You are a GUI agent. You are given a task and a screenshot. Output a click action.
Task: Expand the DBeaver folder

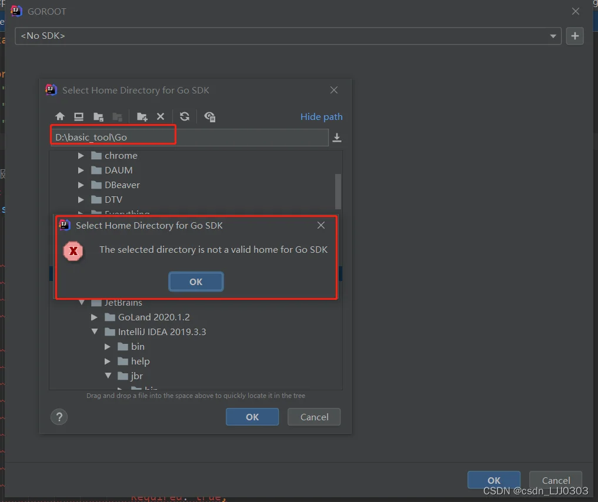[x=81, y=185]
